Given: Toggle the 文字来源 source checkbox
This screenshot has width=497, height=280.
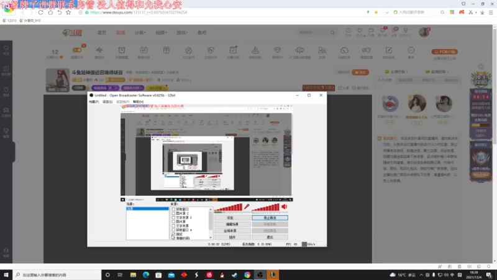Looking at the screenshot, I should coord(173,226).
